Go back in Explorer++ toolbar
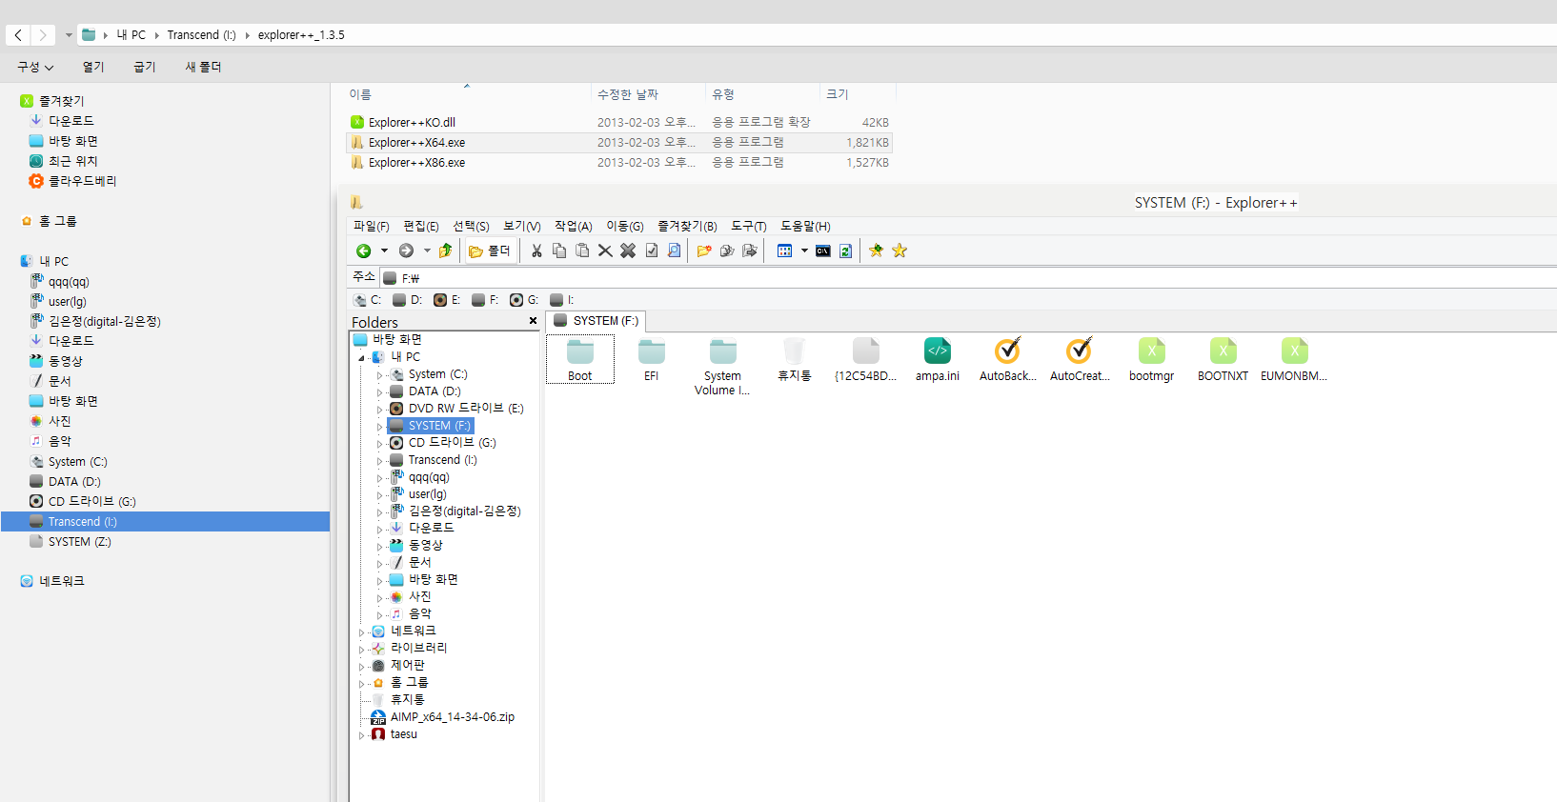The image size is (1557, 802). (364, 251)
